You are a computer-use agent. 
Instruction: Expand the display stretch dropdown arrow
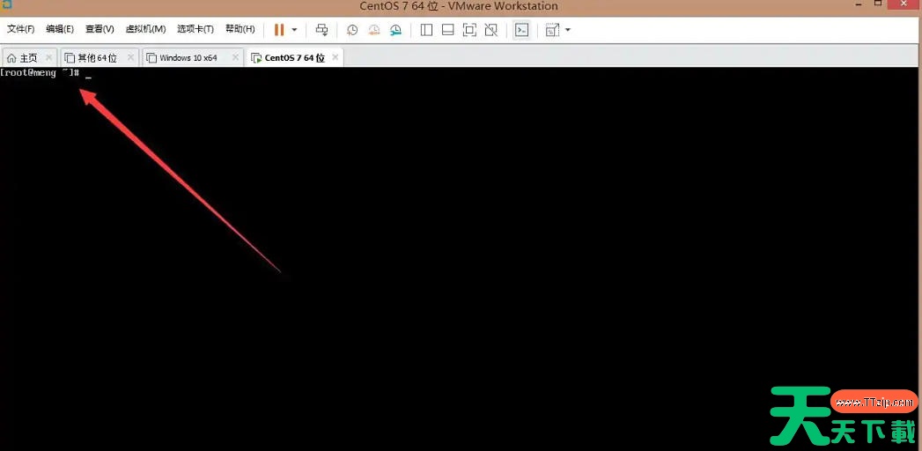(x=567, y=30)
